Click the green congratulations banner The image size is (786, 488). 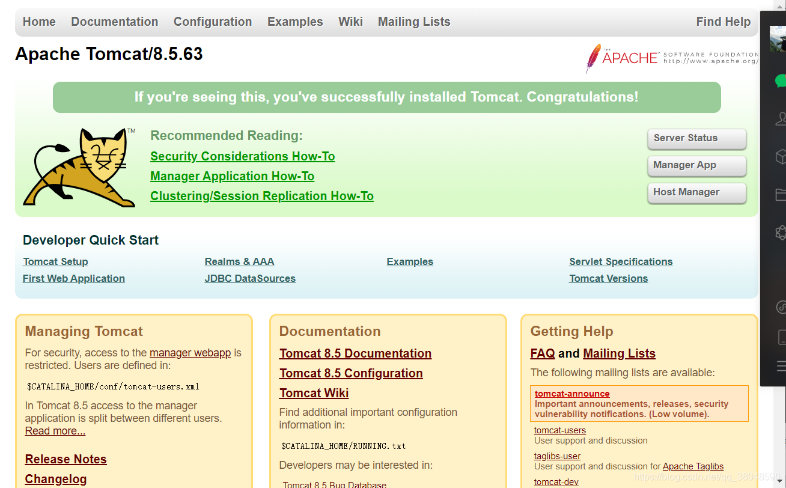click(386, 97)
